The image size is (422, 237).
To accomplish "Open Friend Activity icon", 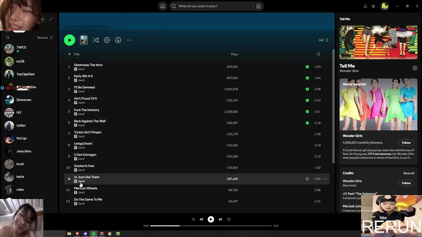I will point(373,6).
